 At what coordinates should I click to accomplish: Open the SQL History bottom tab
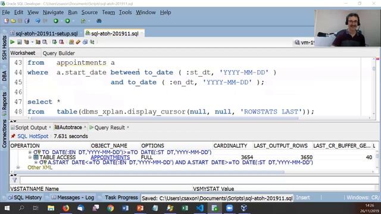(x=24, y=197)
